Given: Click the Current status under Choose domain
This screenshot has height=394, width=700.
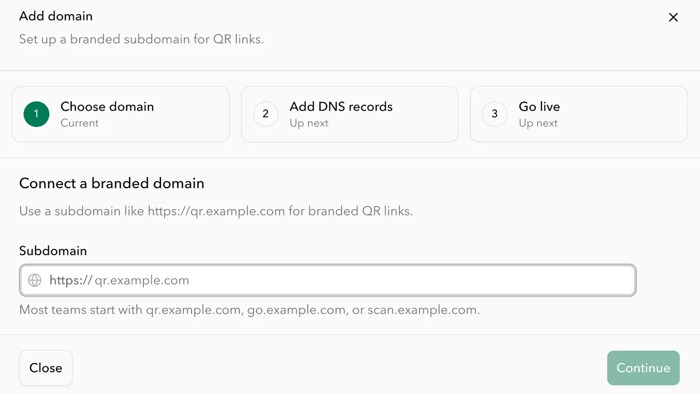Looking at the screenshot, I should [x=80, y=123].
